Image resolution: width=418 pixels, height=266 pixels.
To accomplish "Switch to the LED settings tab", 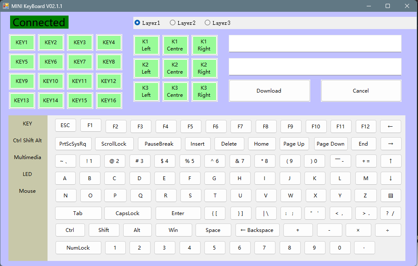I will tap(27, 174).
